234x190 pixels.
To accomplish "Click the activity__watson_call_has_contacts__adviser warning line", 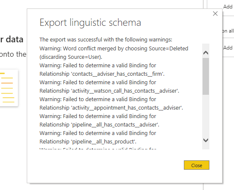I will point(109,86).
